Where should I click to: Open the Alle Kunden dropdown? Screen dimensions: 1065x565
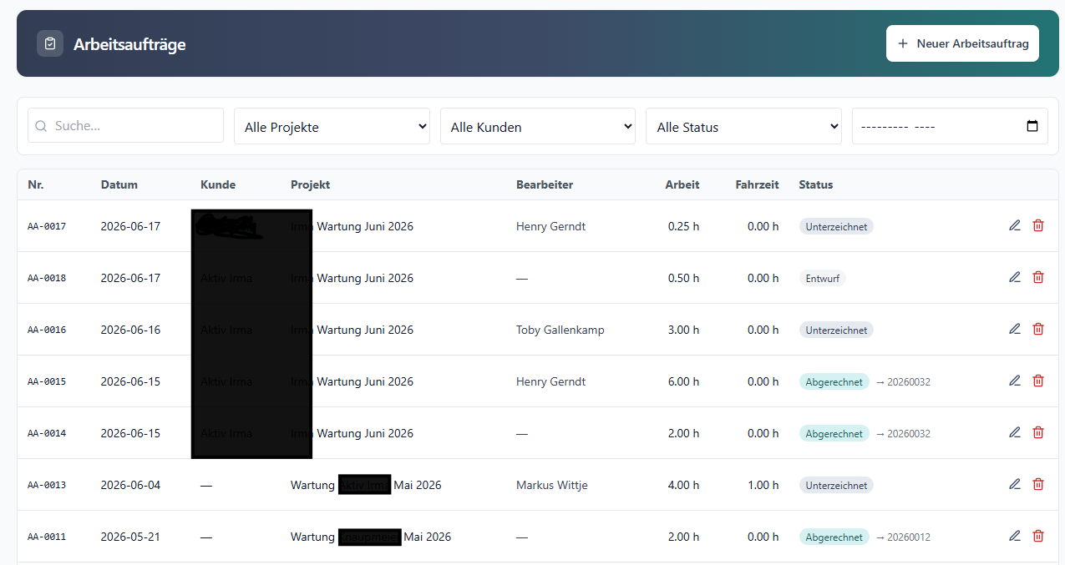[538, 126]
